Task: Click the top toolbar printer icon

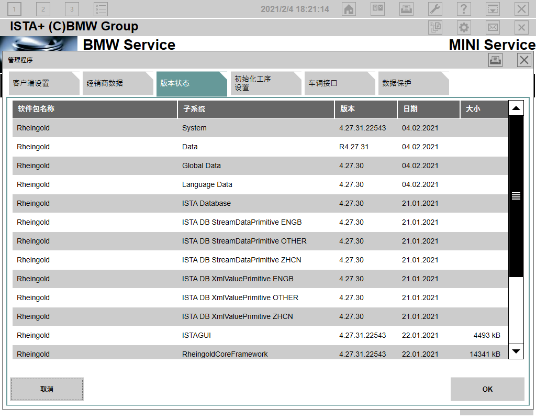Action: pyautogui.click(x=406, y=9)
